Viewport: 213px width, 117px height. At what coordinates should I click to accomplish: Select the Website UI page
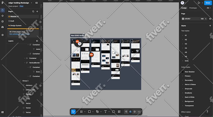pyautogui.click(x=23, y=17)
